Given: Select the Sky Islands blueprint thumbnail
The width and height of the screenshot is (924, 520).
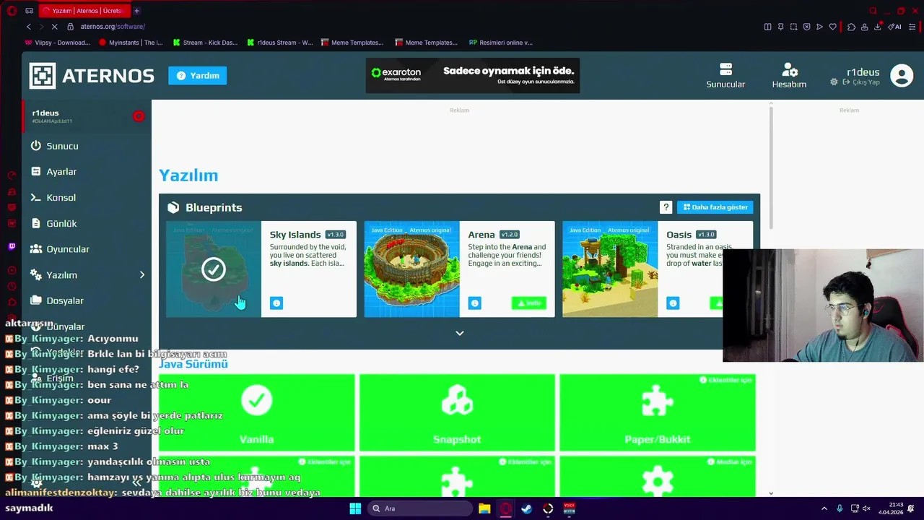Looking at the screenshot, I should click(213, 269).
